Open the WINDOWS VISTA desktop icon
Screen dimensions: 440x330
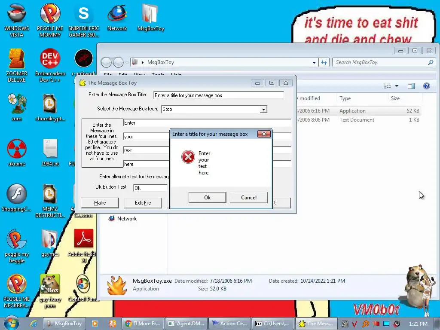click(17, 20)
